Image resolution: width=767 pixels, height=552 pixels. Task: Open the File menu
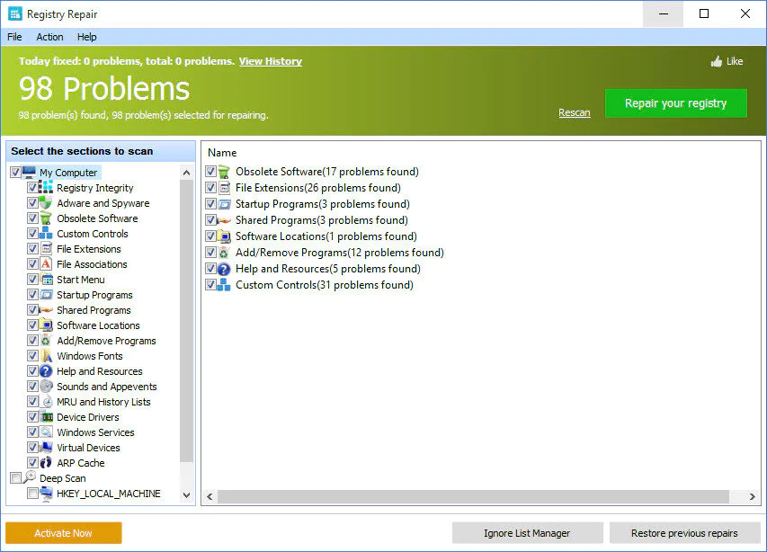coord(14,37)
